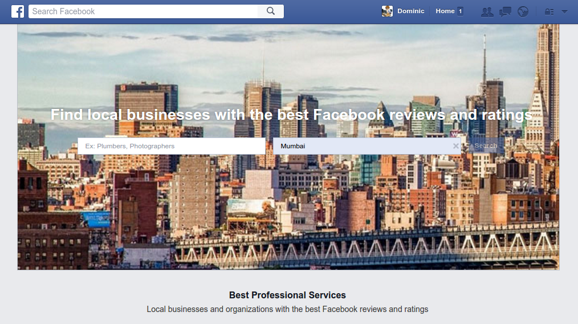Click the Home notification count badge
Screen dimensions: 578x324
pyautogui.click(x=460, y=11)
